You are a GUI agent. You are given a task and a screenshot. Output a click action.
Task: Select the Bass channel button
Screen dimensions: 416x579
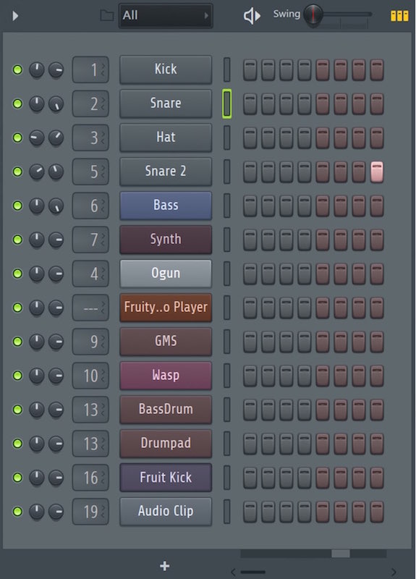pos(166,206)
